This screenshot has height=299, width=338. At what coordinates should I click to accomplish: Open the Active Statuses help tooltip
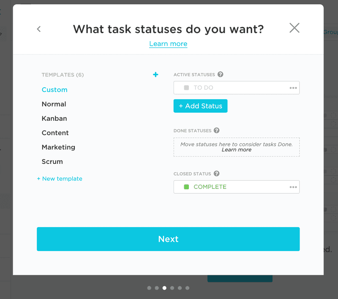220,74
